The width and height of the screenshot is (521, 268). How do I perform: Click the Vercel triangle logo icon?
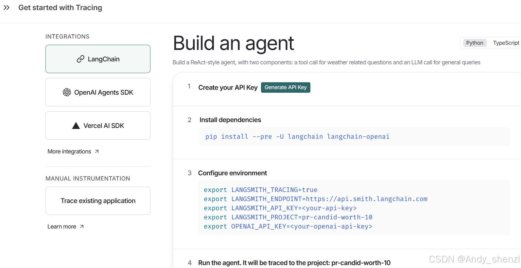[x=76, y=126]
